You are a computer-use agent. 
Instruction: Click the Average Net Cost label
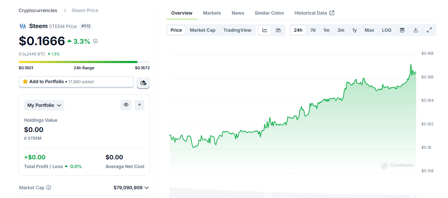125,167
